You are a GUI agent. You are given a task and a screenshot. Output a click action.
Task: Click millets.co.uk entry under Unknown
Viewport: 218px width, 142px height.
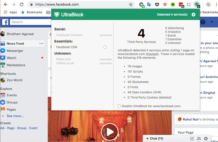[65, 63]
